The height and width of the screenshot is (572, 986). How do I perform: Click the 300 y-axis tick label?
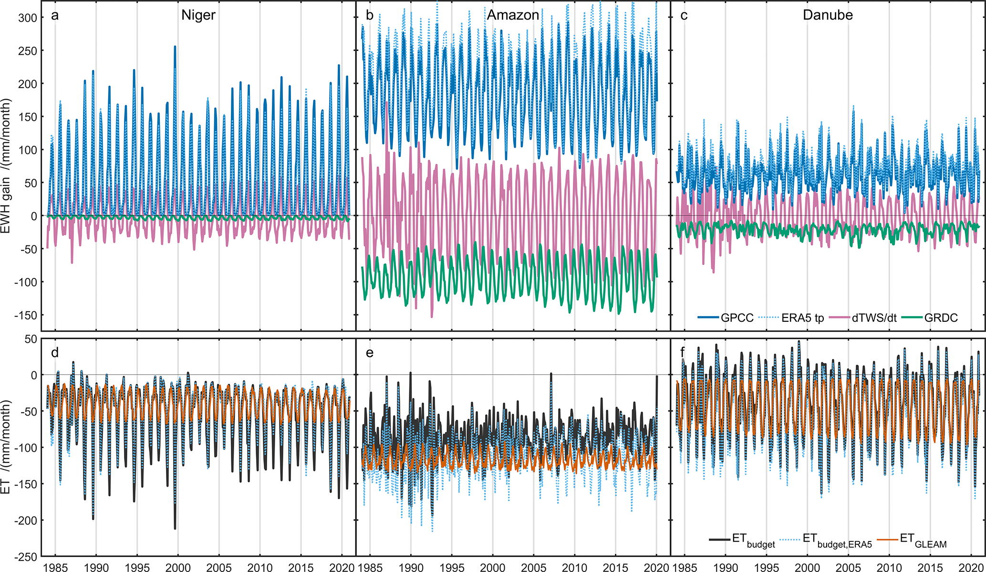(x=27, y=18)
